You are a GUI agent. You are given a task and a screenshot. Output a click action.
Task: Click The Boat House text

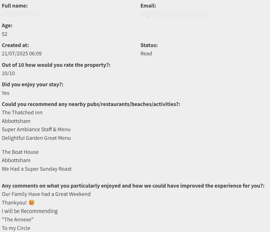tap(20, 152)
